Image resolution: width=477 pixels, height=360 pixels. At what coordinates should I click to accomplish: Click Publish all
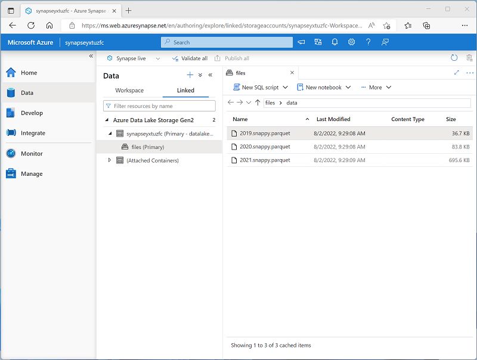232,58
